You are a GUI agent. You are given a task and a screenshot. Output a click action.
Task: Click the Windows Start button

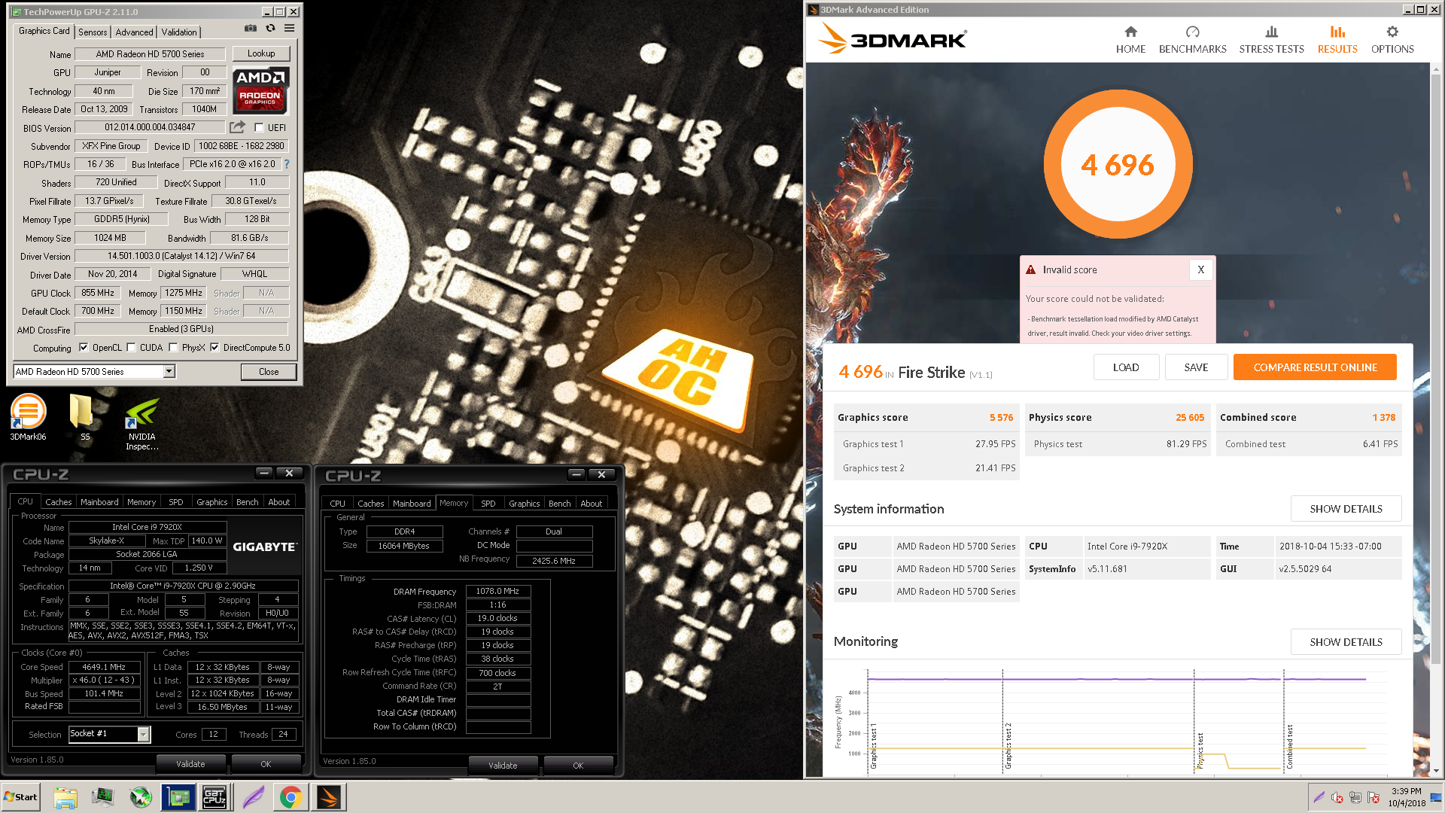click(x=21, y=797)
